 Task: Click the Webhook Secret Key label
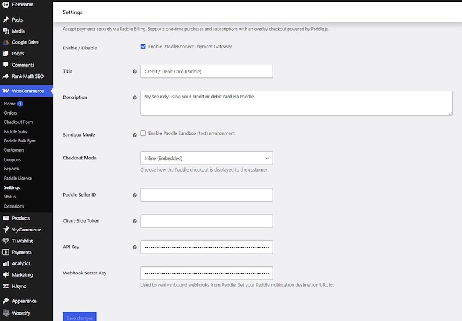(84, 273)
